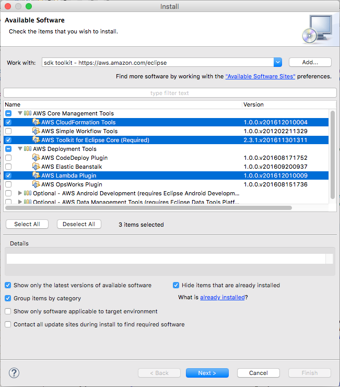Focus the type filter text field
This screenshot has width=340, height=387.
coord(170,93)
